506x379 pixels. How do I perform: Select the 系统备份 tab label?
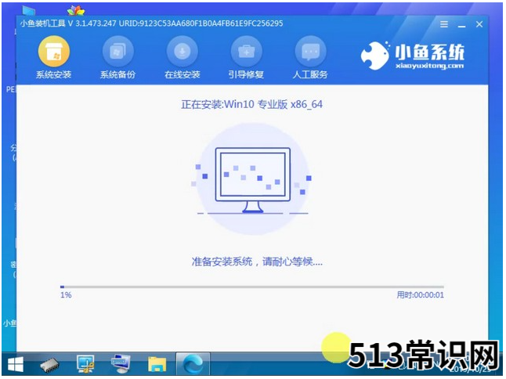[x=117, y=75]
